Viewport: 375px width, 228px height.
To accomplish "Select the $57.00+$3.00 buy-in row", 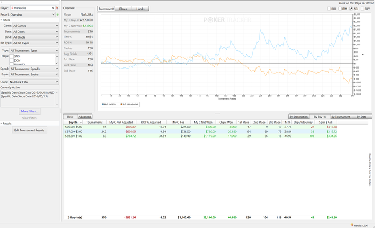I will (200, 132).
